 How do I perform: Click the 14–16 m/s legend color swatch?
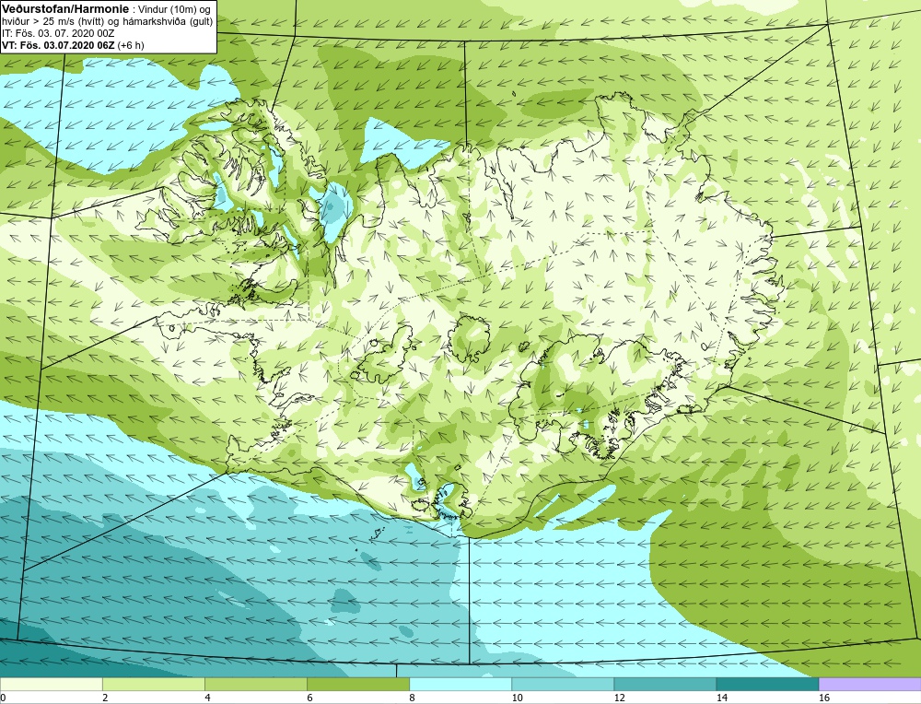766,684
